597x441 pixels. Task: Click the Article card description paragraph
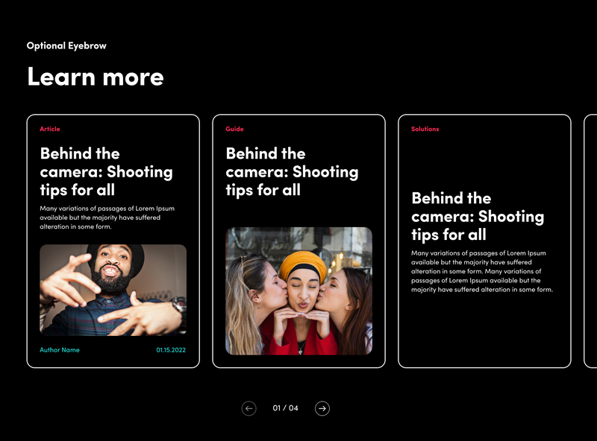coord(107,218)
